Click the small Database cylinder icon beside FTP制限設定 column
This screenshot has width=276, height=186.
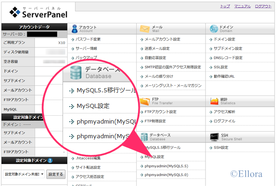click(144, 137)
